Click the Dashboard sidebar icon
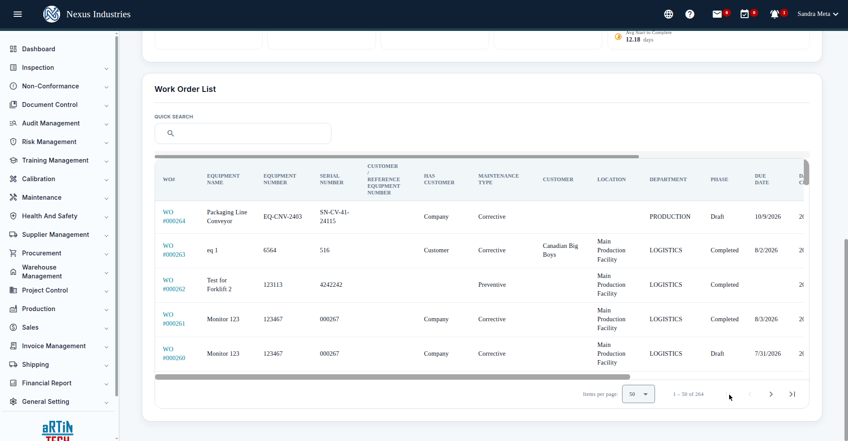The image size is (848, 441). 13,49
